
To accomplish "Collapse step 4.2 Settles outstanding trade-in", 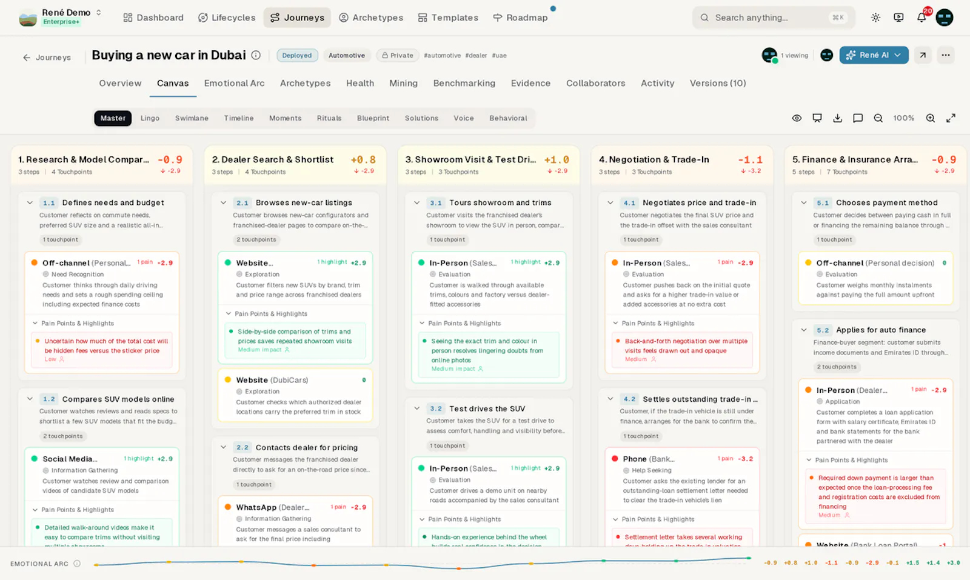I will (x=610, y=399).
